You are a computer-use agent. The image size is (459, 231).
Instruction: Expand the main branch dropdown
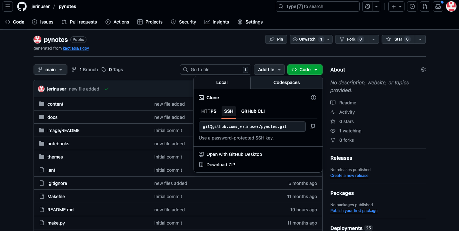[x=50, y=70]
